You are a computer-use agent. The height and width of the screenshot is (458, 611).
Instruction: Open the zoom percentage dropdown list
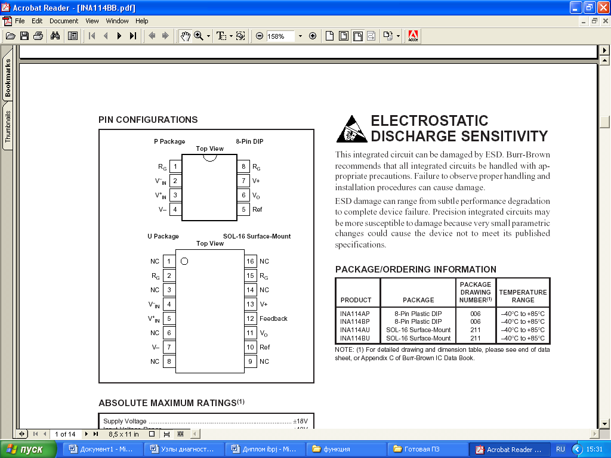click(x=300, y=36)
